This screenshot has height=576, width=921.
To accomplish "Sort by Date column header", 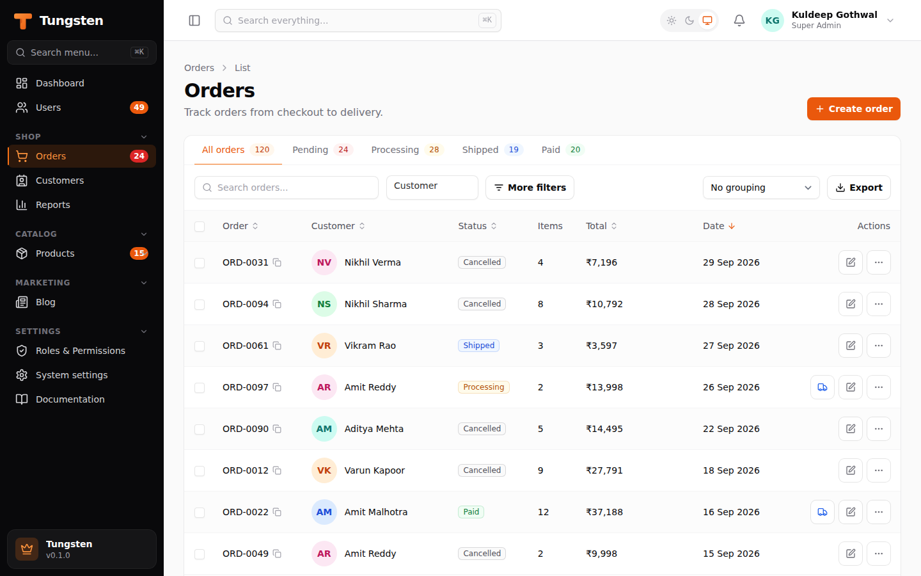I will pos(719,226).
